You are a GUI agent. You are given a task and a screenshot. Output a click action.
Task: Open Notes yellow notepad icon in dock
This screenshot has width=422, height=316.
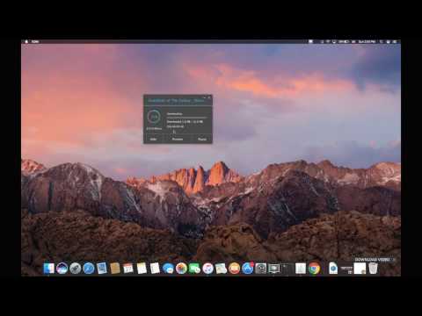click(x=142, y=269)
